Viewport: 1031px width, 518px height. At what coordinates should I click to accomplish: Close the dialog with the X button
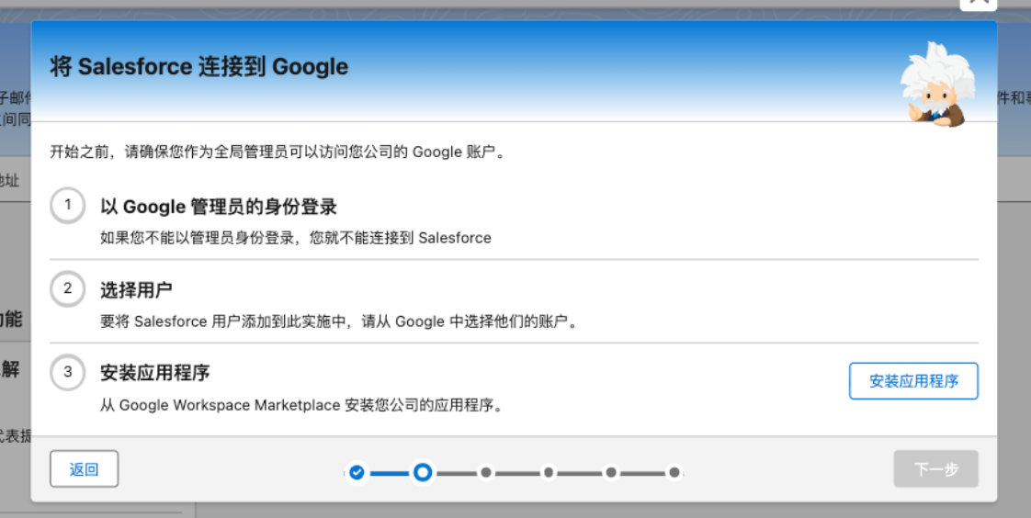pos(979,4)
